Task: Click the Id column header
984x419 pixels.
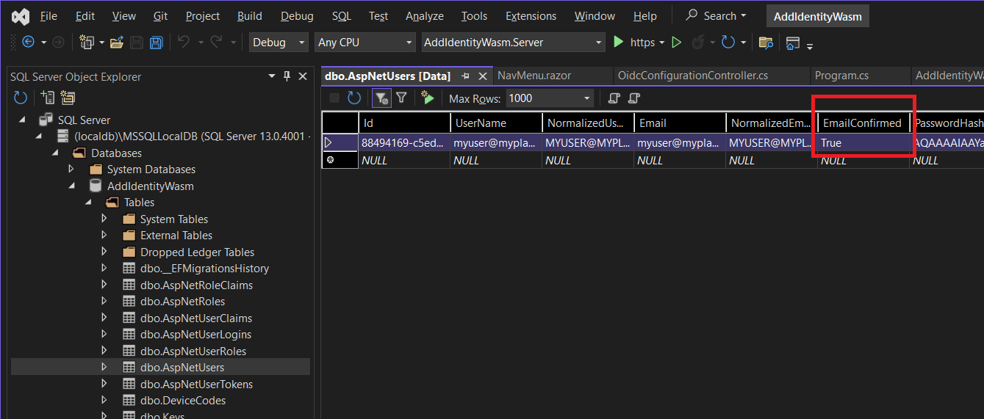Action: click(404, 123)
